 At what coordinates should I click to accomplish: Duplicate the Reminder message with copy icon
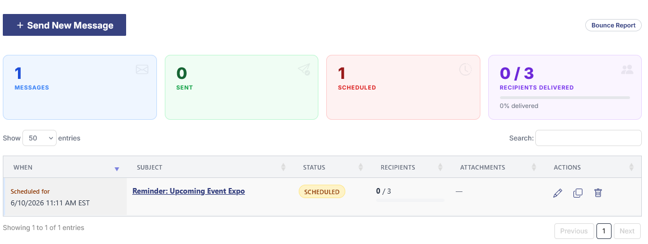click(x=578, y=193)
